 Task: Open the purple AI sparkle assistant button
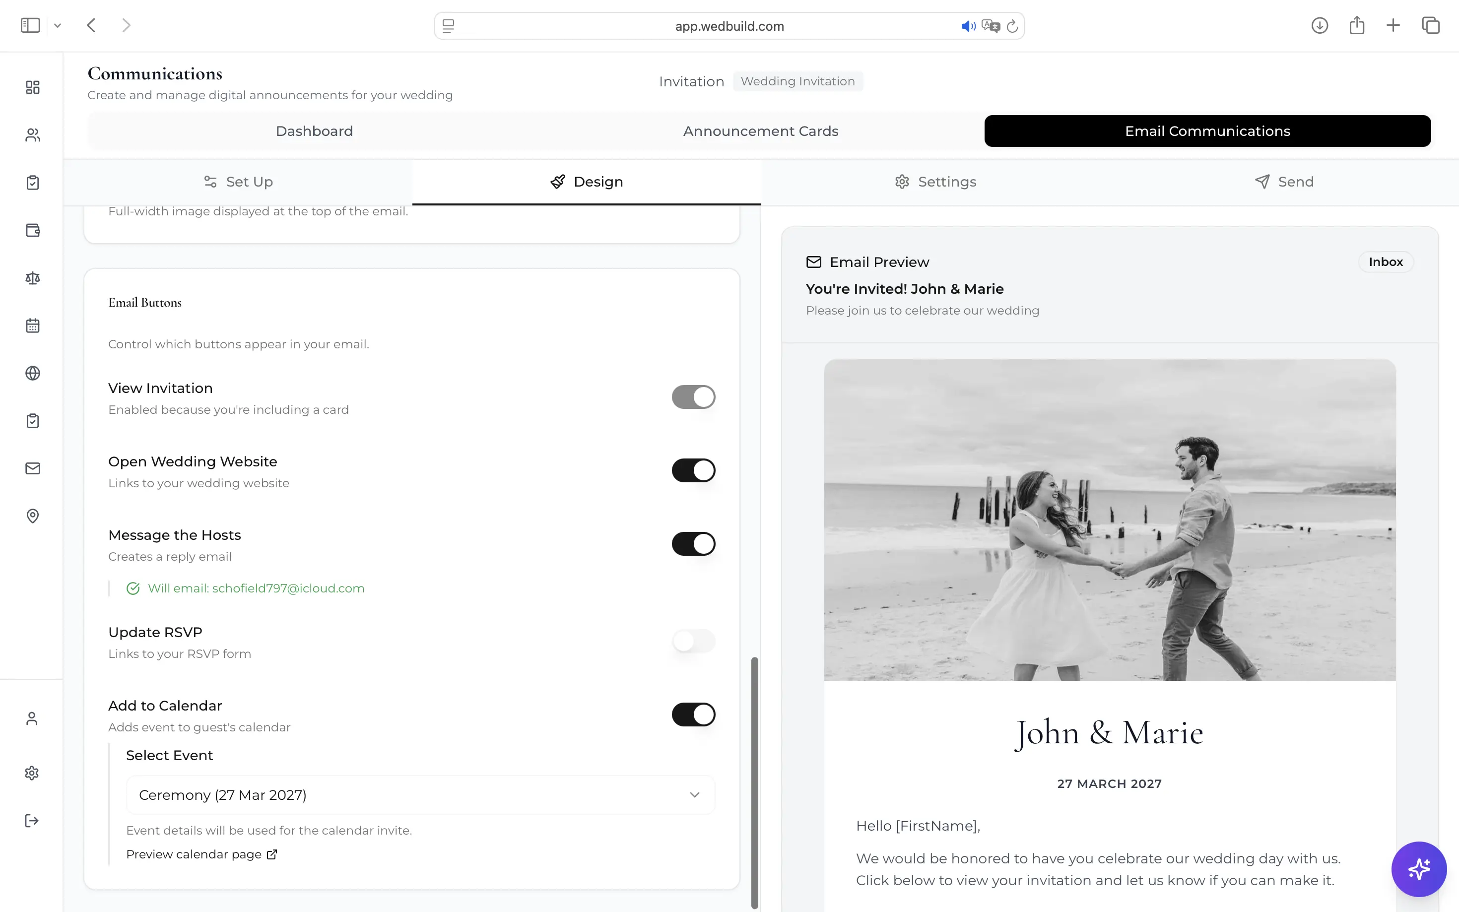click(x=1419, y=869)
